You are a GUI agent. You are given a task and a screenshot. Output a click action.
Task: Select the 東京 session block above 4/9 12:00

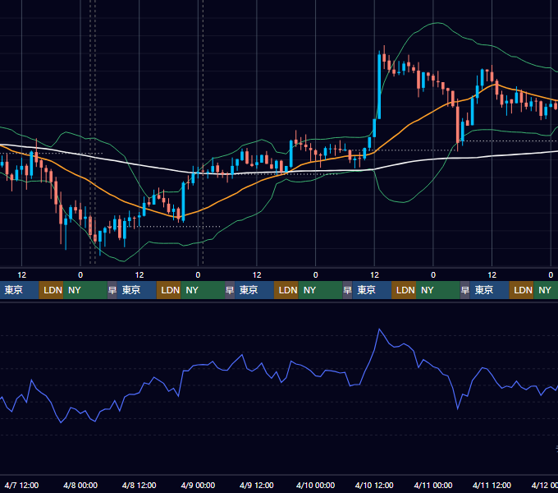click(254, 290)
